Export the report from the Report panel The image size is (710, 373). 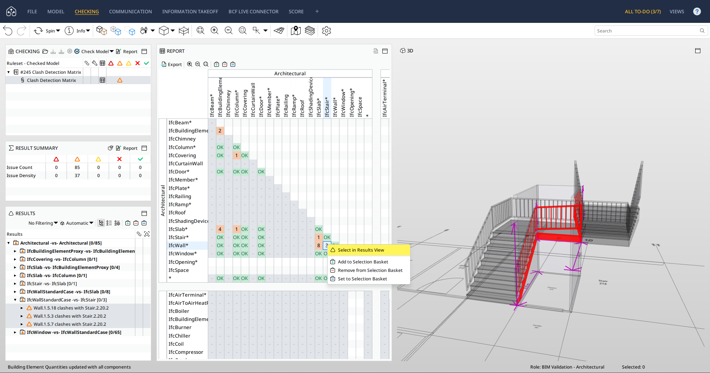point(172,64)
